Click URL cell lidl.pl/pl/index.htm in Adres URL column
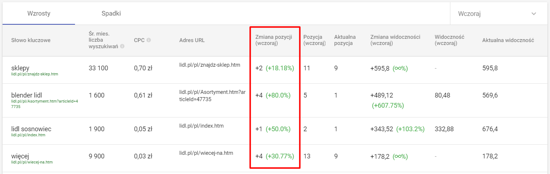Image resolution: width=550 pixels, height=174 pixels. click(x=201, y=126)
